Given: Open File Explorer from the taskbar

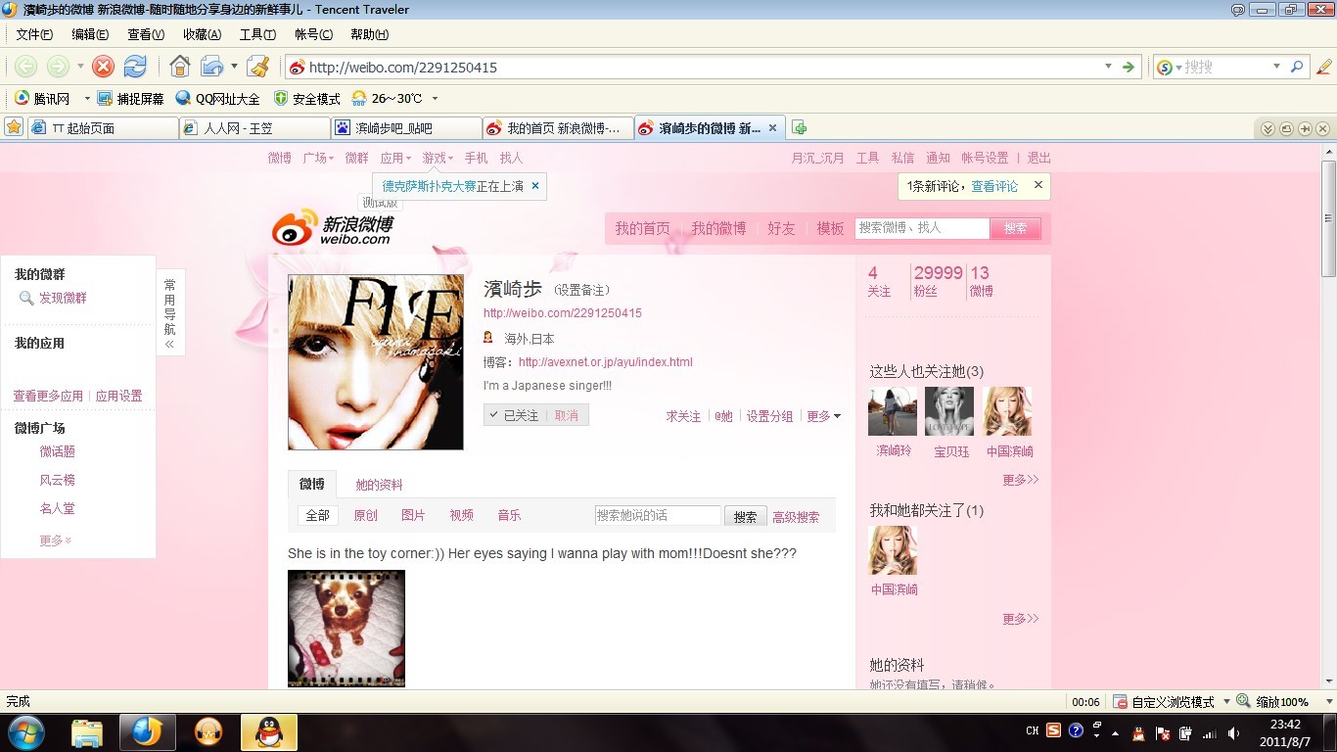Looking at the screenshot, I should [87, 731].
